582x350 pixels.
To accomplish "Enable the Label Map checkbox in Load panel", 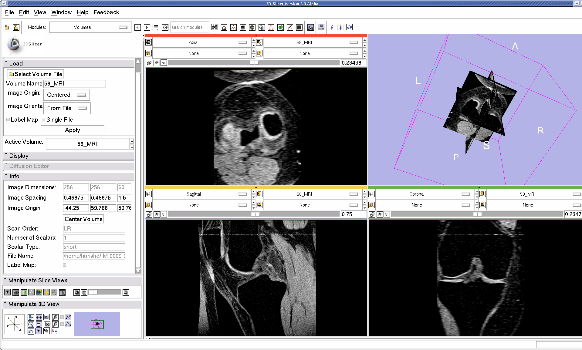I will [x=8, y=120].
